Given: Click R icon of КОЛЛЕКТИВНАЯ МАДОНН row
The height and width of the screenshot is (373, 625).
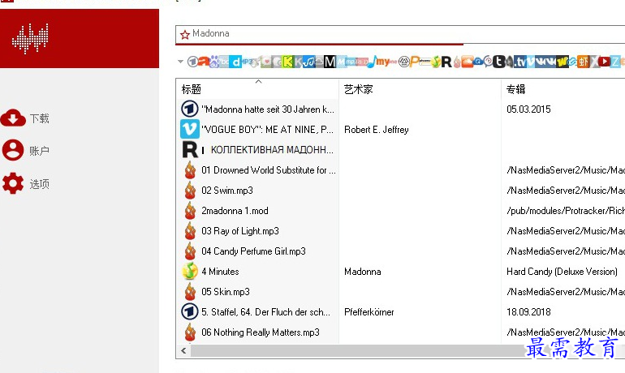Looking at the screenshot, I should tap(190, 150).
